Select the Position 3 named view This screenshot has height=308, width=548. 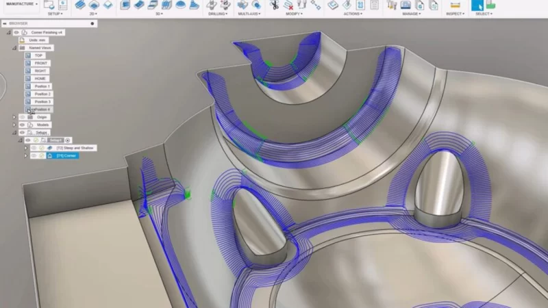[38, 101]
